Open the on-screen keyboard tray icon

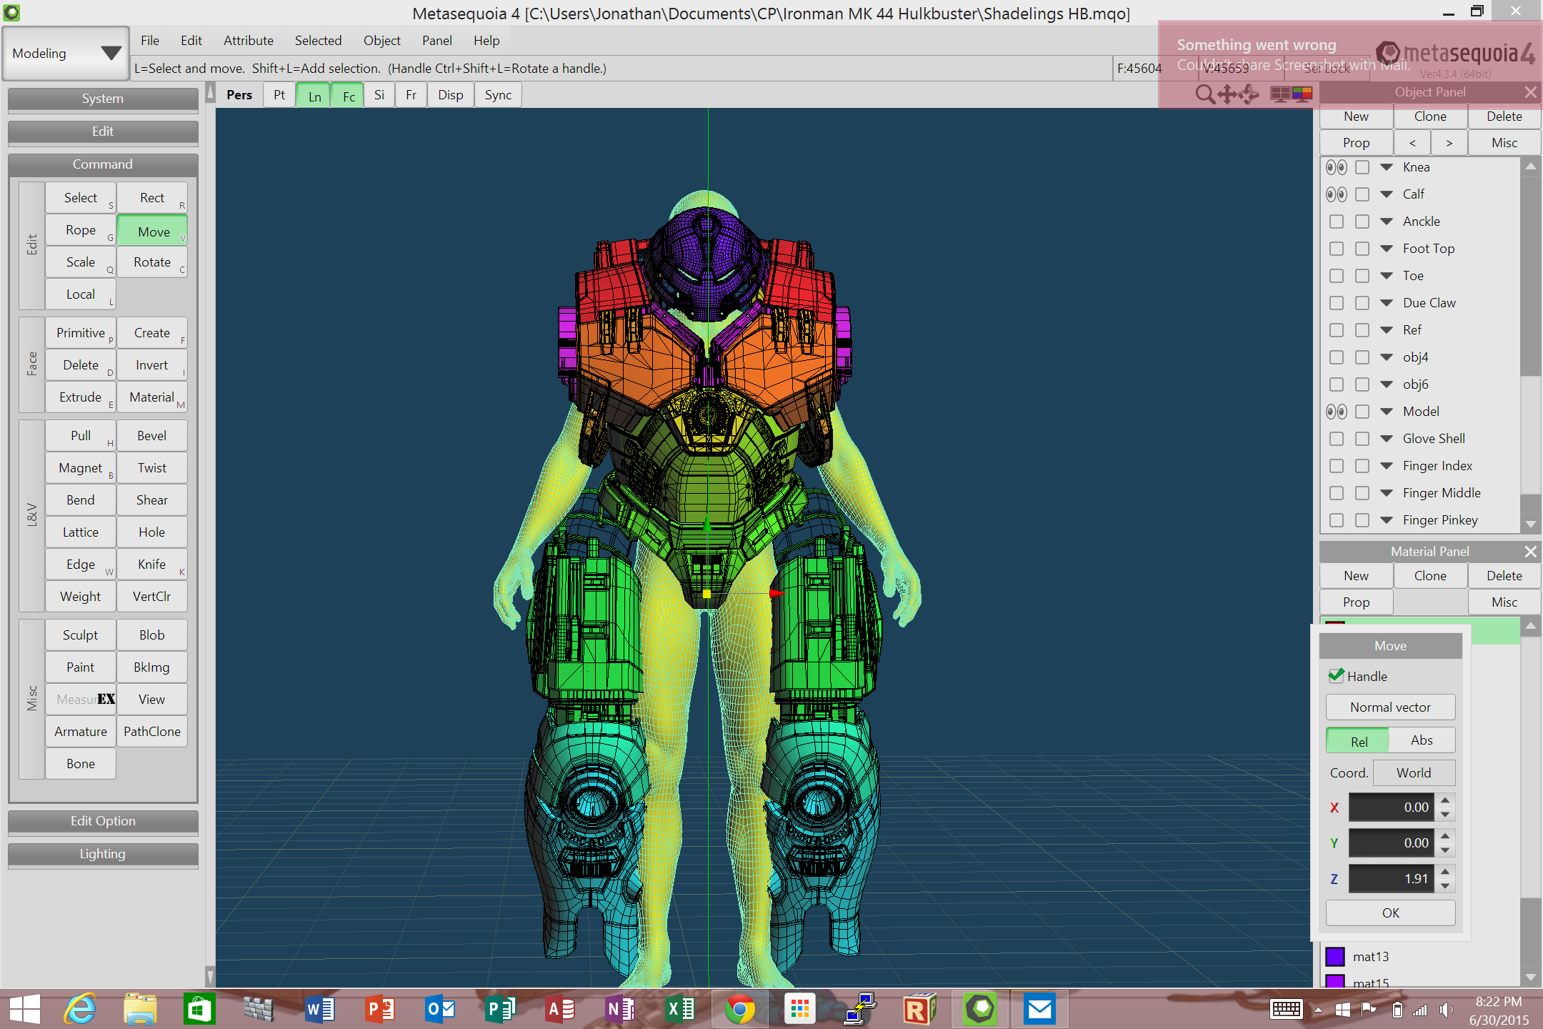click(x=1286, y=1010)
